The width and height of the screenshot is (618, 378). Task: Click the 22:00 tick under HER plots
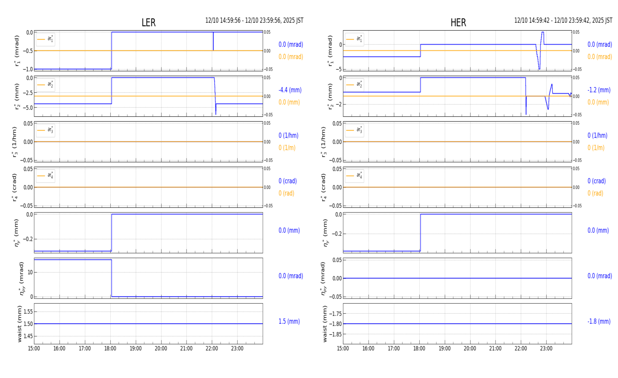coord(521,349)
